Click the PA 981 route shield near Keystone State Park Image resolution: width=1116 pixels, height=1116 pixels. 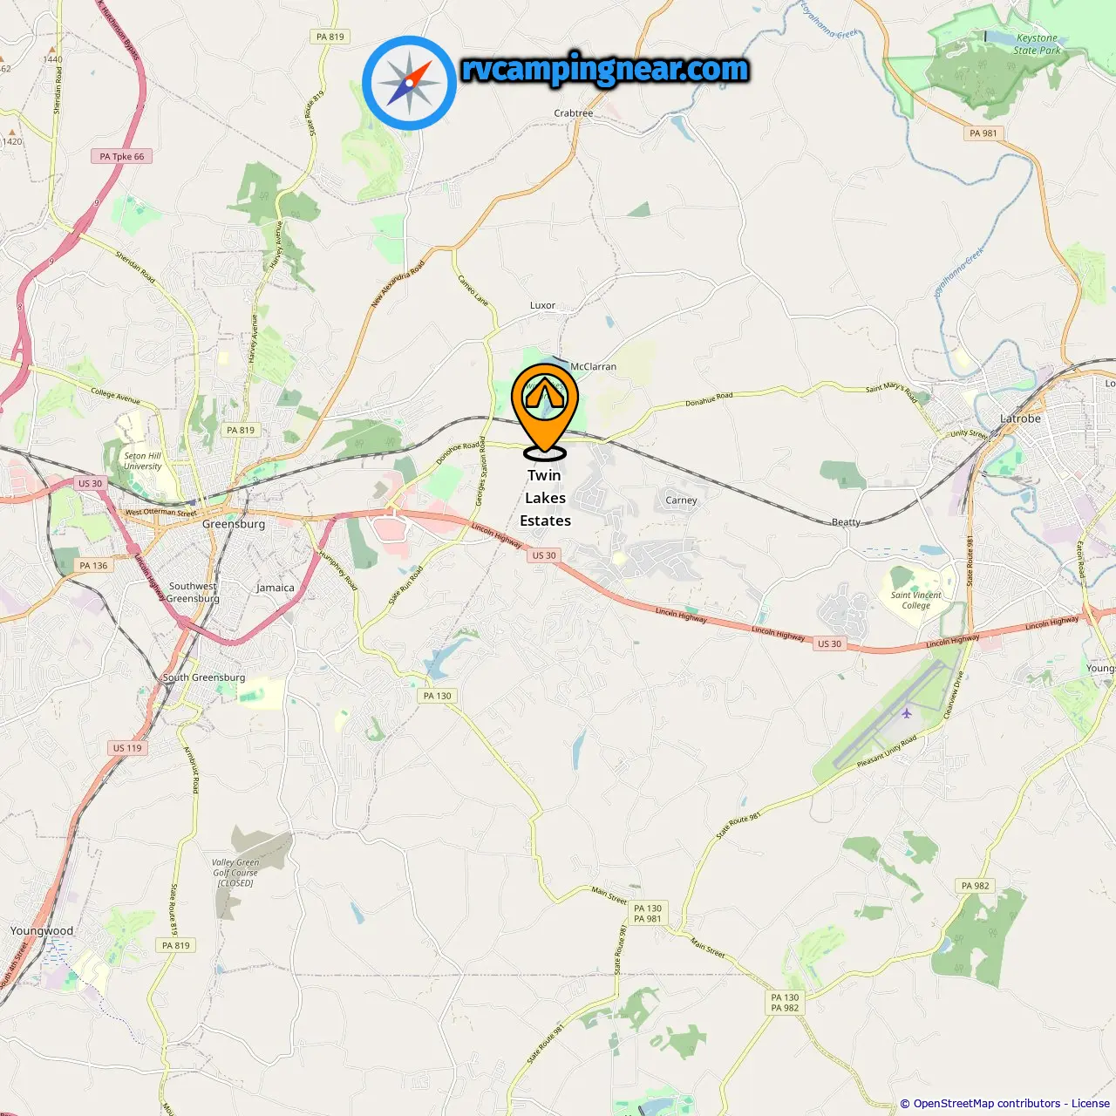click(x=983, y=133)
